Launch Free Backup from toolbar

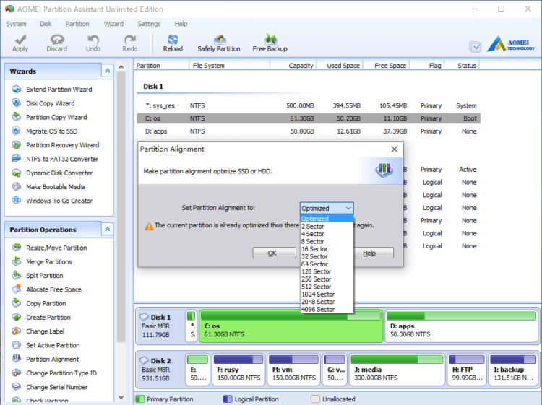[270, 43]
